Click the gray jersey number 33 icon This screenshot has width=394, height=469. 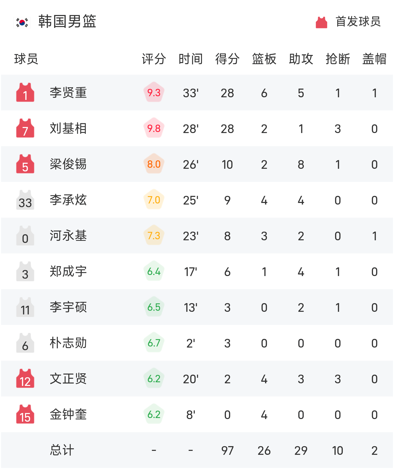[x=25, y=200]
